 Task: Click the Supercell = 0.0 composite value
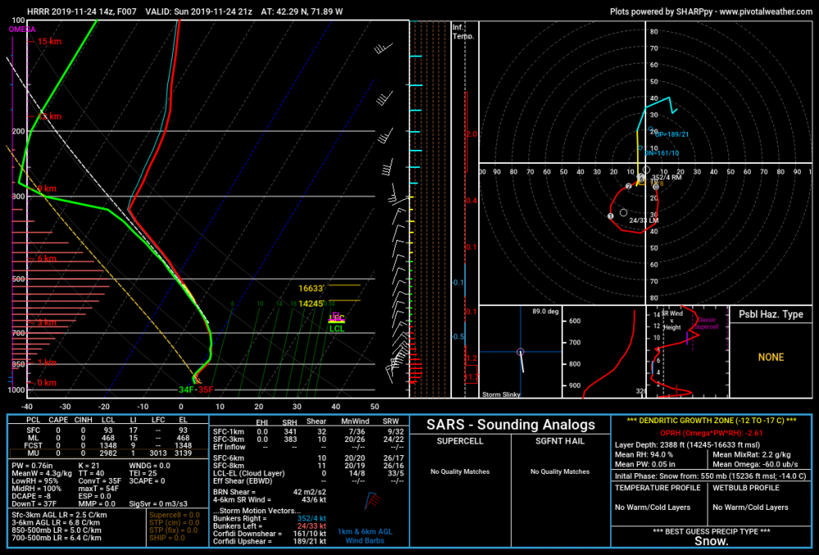pyautogui.click(x=174, y=516)
